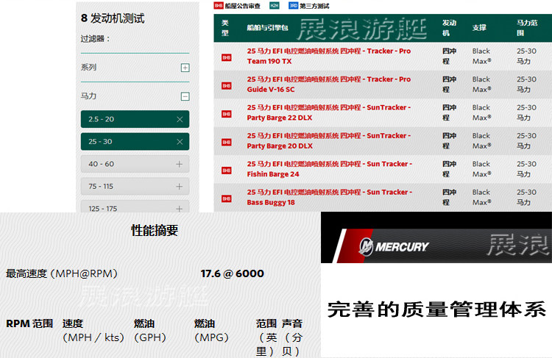The image size is (552, 358).
Task: Click the BHB 船屋公告审查 legend icon
Action: coord(219,6)
